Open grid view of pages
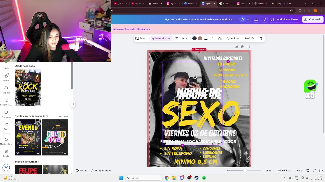Screen dimensions: 325x182 [x=307, y=171]
